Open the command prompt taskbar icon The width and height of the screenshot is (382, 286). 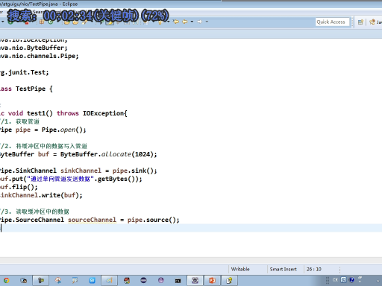(178, 281)
